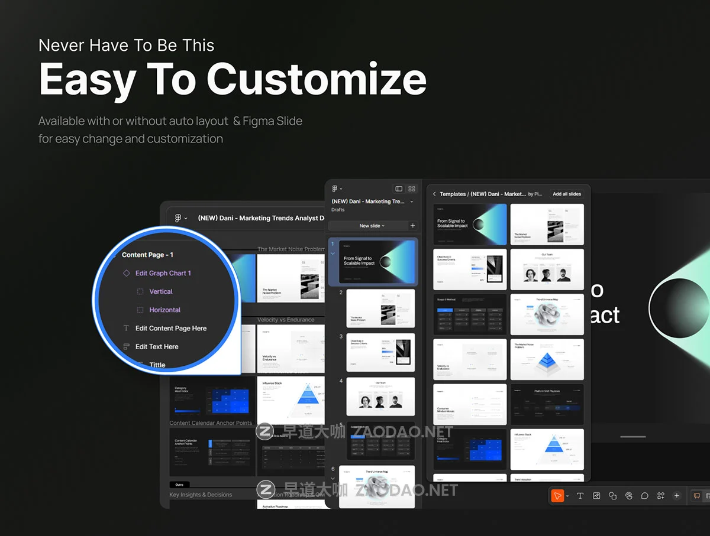Click the Image insert tool
Screen dimensions: 710x536
coord(596,496)
